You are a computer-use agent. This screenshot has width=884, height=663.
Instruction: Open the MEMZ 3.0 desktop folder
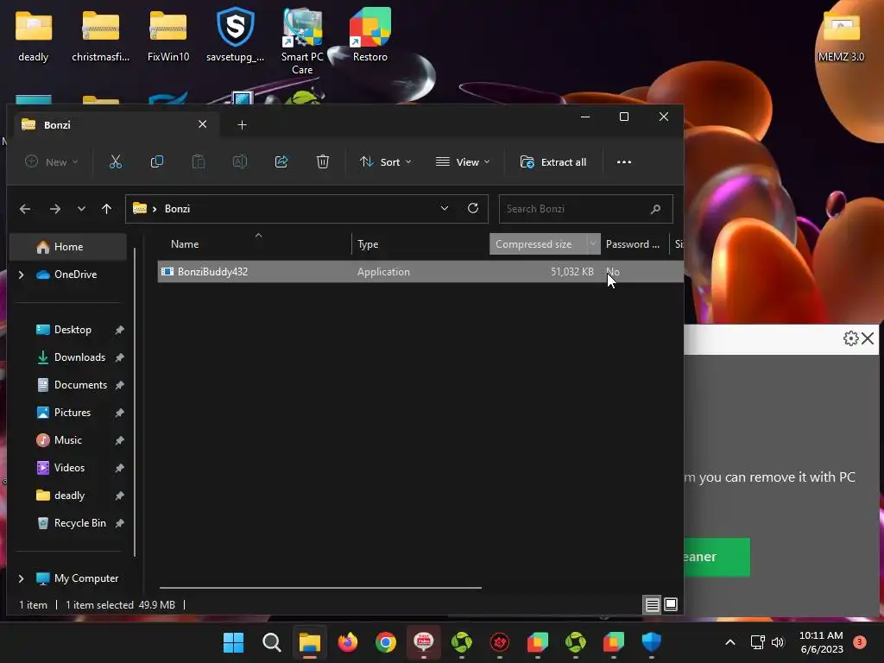pyautogui.click(x=841, y=35)
